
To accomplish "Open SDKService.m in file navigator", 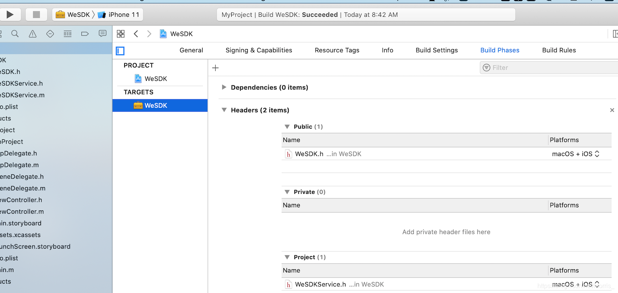I will point(22,95).
